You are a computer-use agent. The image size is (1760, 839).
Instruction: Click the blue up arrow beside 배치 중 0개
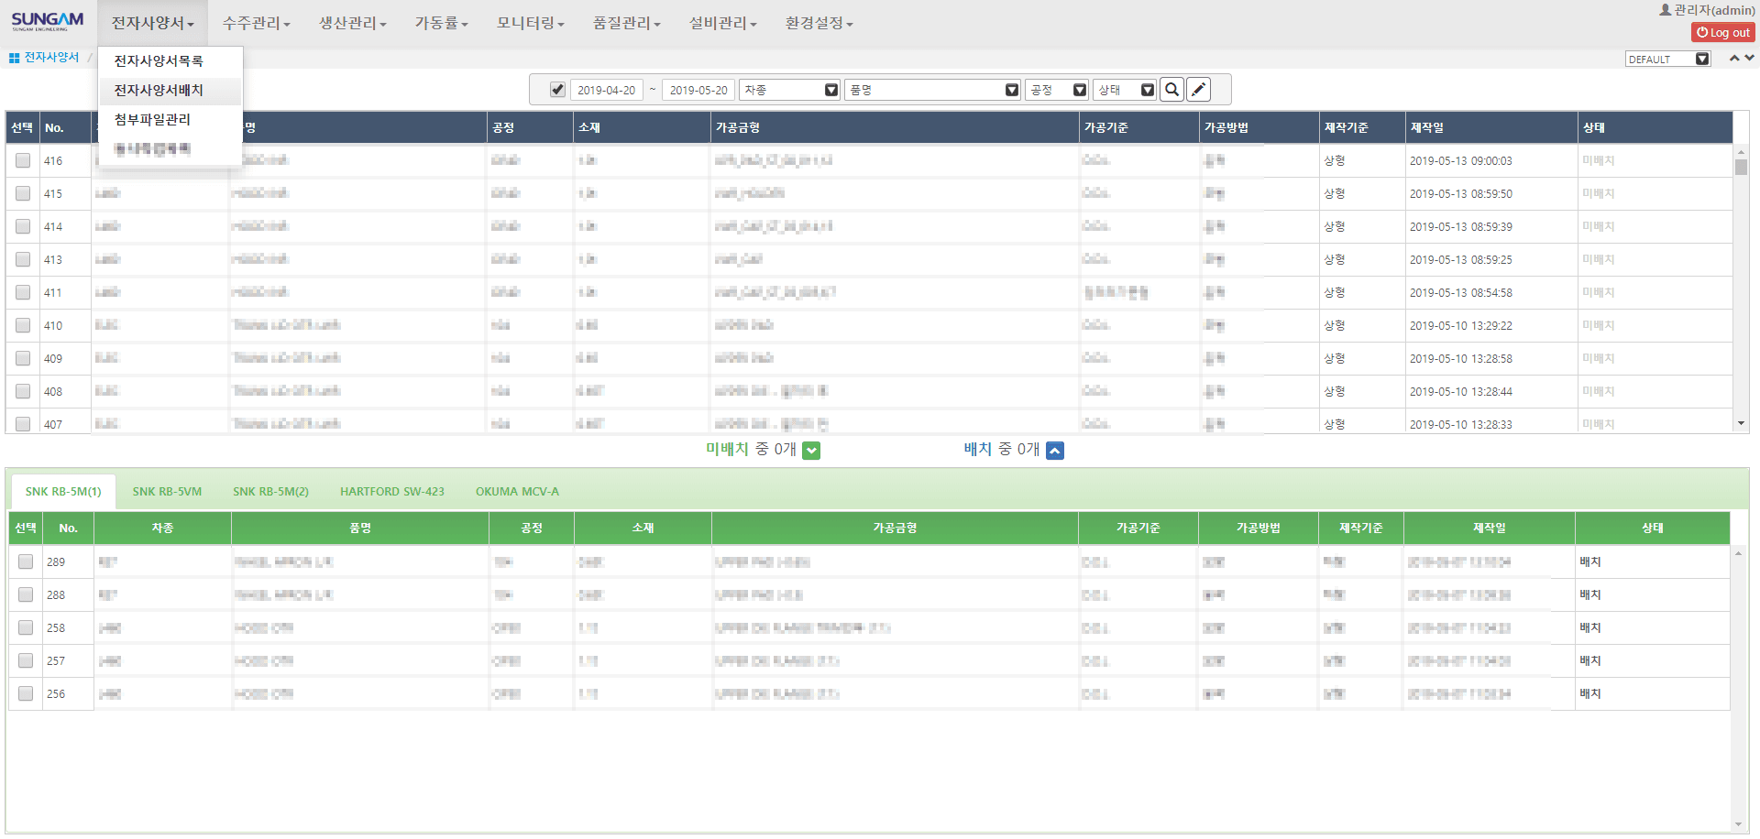pyautogui.click(x=1056, y=450)
